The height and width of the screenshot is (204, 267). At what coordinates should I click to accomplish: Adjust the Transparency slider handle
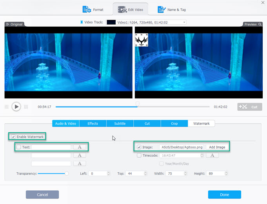coord(67,173)
